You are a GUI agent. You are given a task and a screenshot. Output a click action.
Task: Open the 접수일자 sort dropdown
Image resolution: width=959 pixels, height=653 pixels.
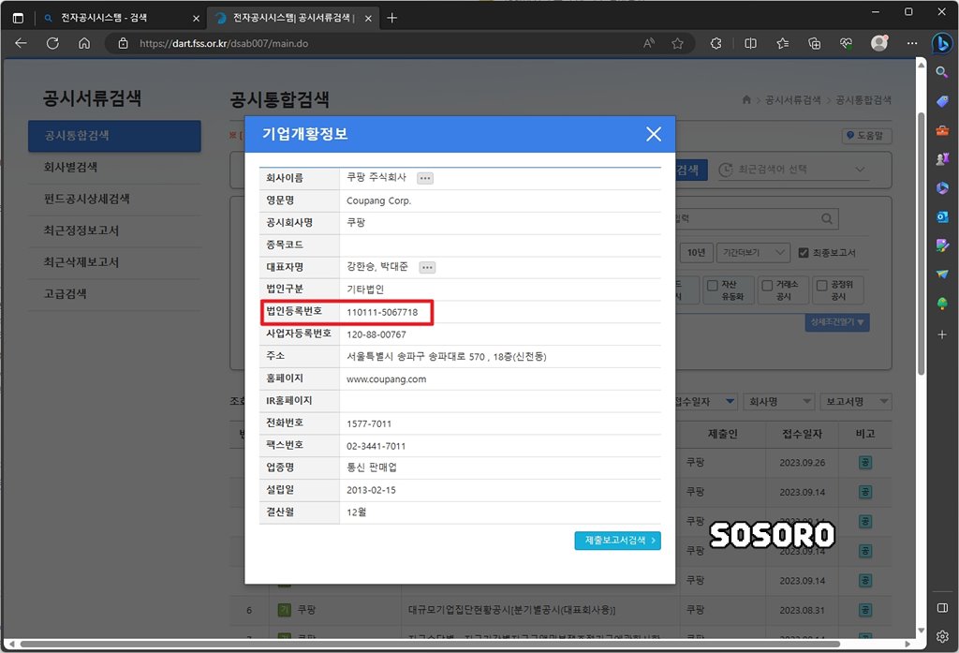705,402
